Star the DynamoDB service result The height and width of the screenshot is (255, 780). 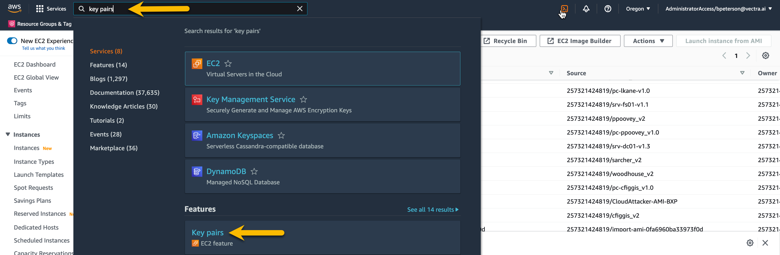click(x=254, y=172)
